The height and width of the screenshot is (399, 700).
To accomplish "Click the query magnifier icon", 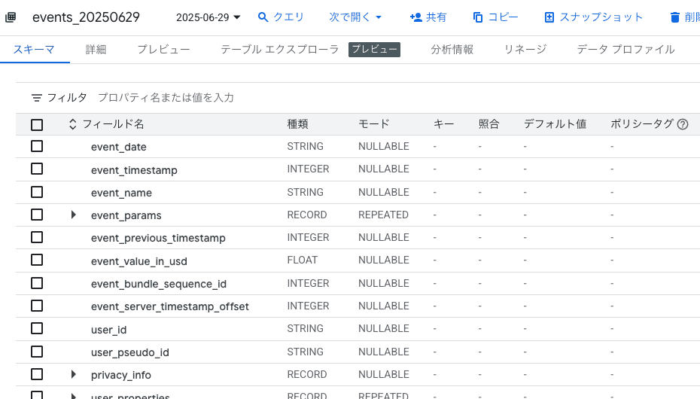I will pos(263,17).
